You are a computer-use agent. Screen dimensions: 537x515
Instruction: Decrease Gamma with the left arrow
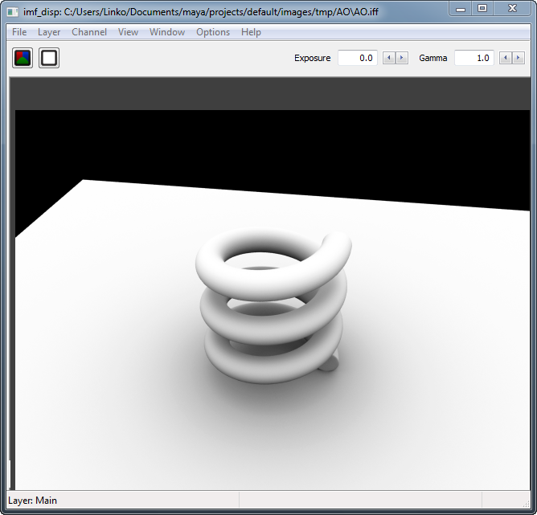point(506,58)
